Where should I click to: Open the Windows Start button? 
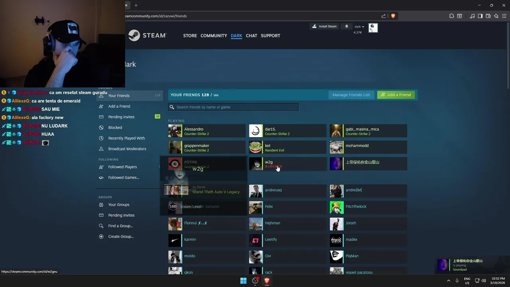click(243, 281)
